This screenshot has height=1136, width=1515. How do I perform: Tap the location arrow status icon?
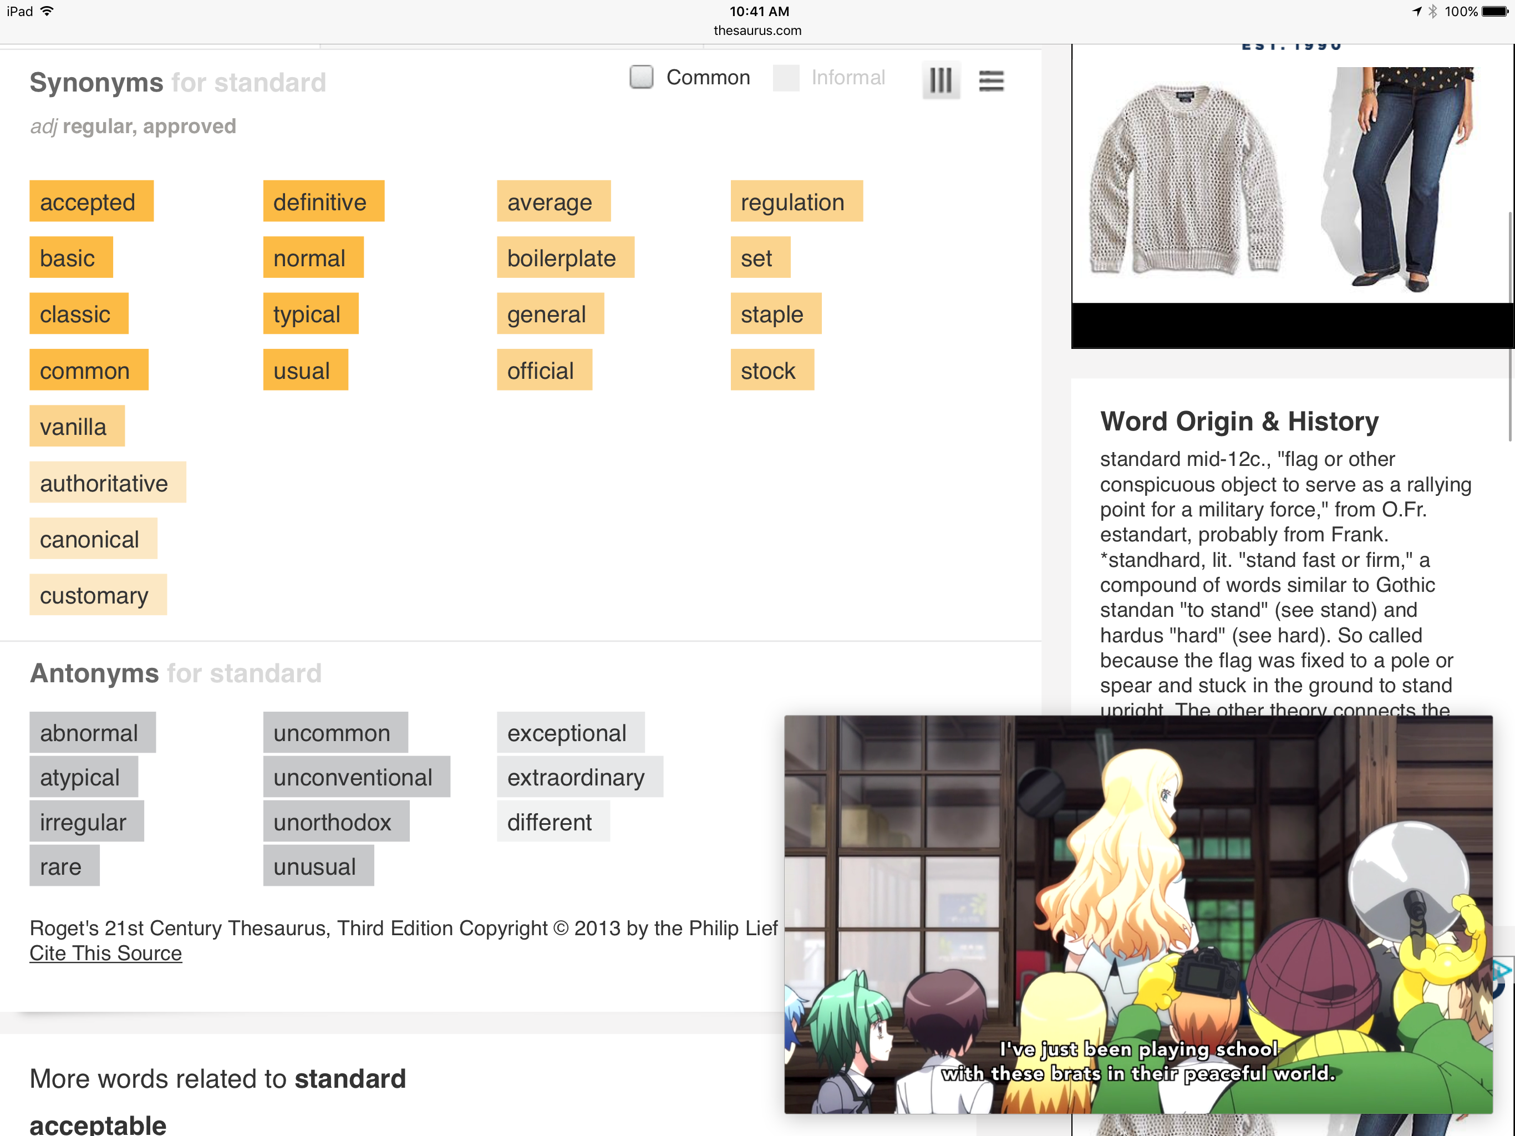coord(1416,11)
